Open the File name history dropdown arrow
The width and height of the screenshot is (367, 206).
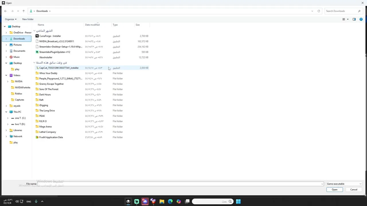[322, 184]
